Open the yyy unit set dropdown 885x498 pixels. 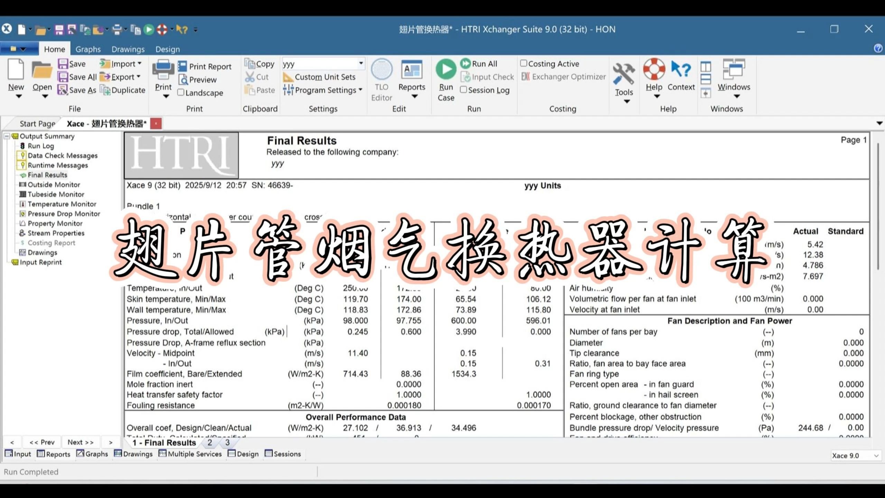[x=361, y=63]
